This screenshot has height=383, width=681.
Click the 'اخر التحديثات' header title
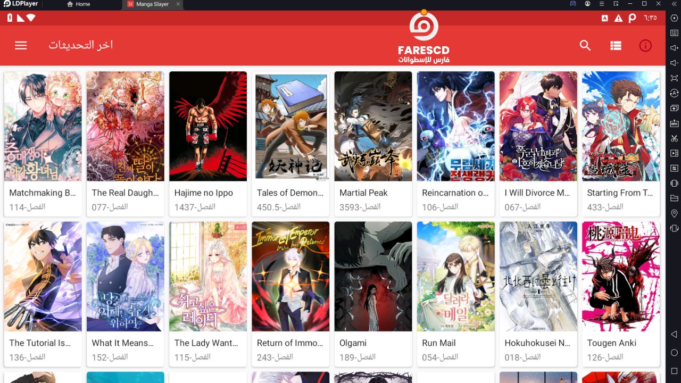(81, 45)
